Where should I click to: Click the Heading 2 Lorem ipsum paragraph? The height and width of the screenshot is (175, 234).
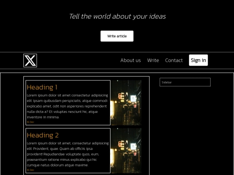tap(68, 154)
